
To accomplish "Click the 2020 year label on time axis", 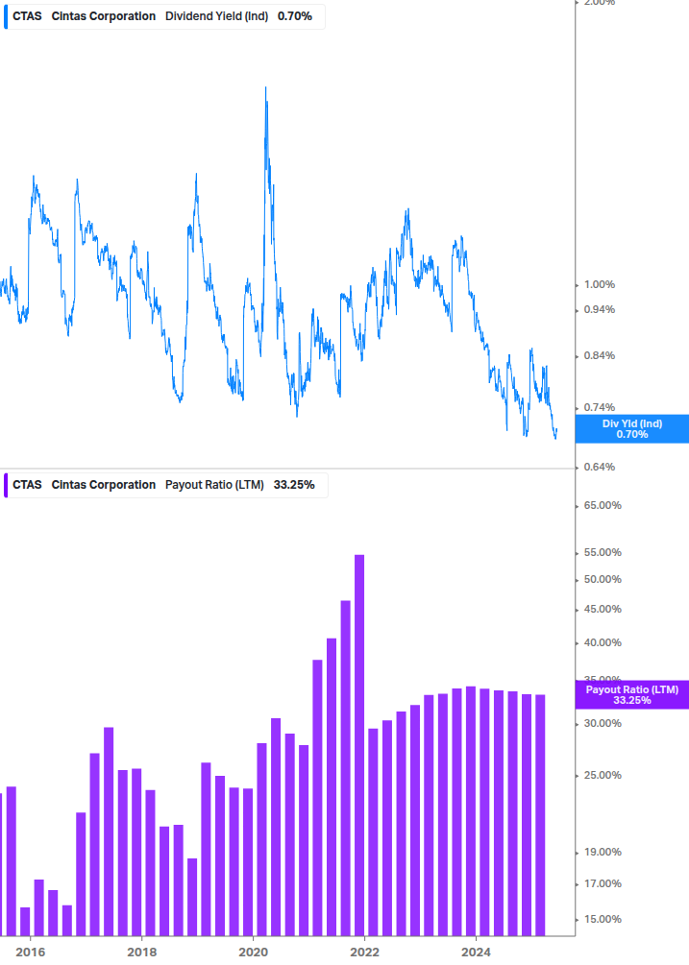I will (253, 953).
